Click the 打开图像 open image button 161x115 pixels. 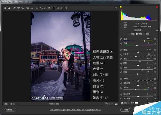(x=125, y=110)
